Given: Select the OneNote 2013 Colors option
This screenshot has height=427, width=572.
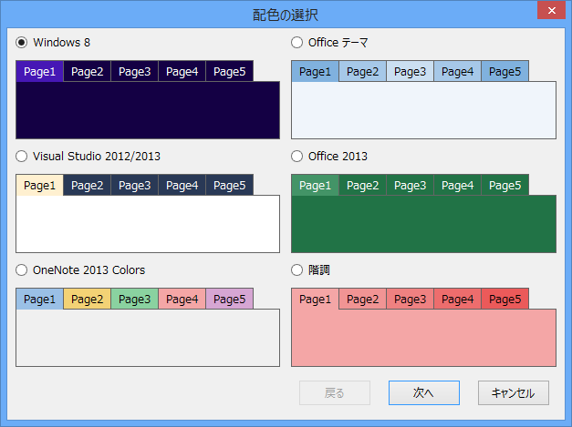Looking at the screenshot, I should (x=22, y=269).
